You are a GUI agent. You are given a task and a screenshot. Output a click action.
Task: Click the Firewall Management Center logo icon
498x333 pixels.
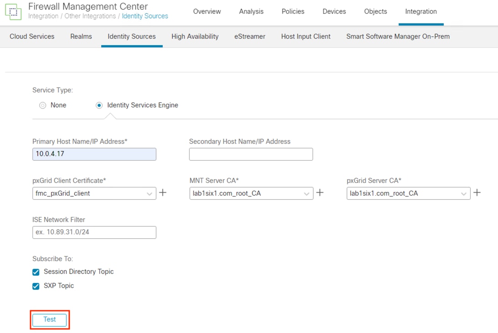pos(13,12)
